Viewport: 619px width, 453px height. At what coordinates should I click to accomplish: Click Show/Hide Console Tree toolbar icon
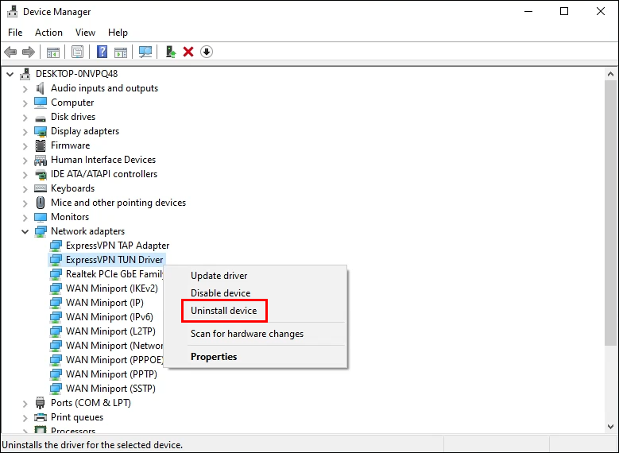(x=53, y=52)
